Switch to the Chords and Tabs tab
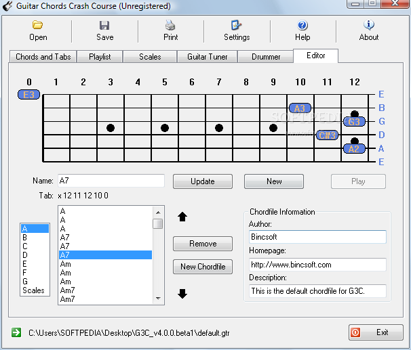The height and width of the screenshot is (350, 411). [43, 57]
